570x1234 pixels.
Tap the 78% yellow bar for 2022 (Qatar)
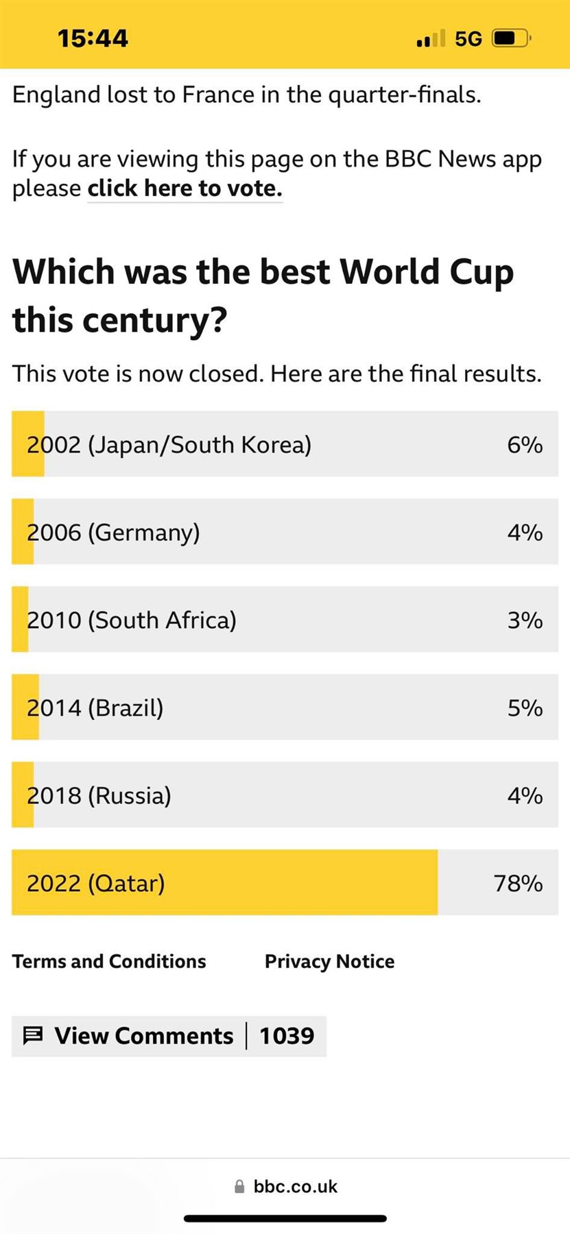(225, 883)
